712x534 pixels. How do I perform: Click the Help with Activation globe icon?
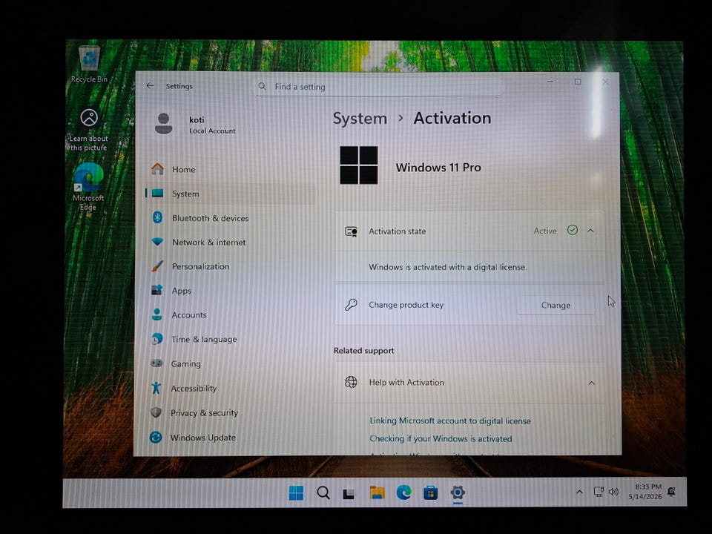pos(351,382)
